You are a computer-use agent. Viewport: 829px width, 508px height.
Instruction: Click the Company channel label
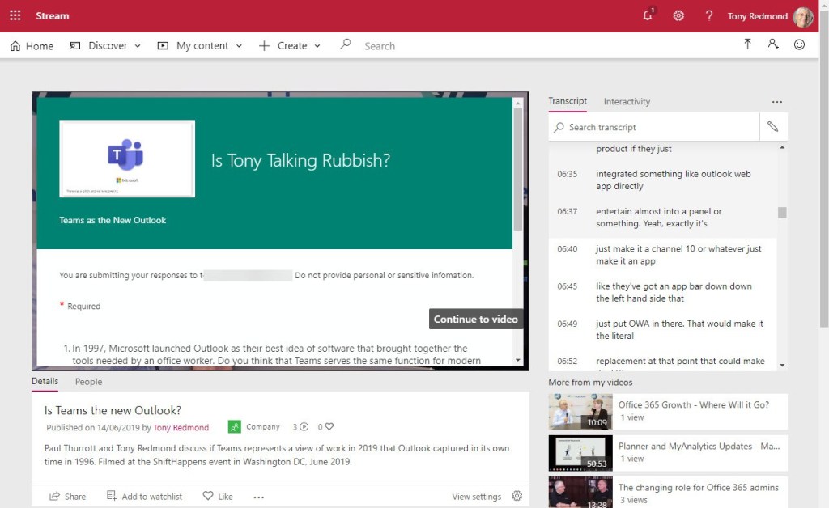pyautogui.click(x=263, y=426)
